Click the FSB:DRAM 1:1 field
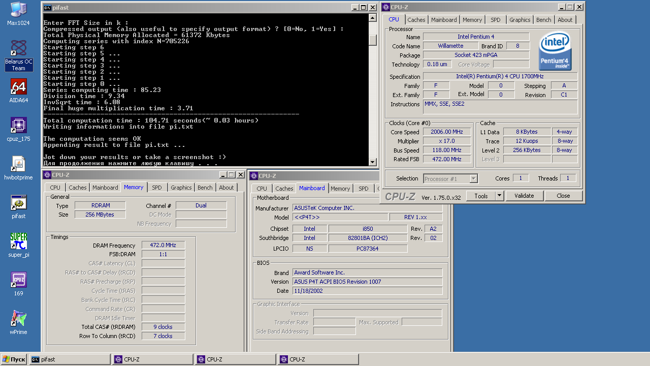This screenshot has width=650, height=366. tap(163, 254)
